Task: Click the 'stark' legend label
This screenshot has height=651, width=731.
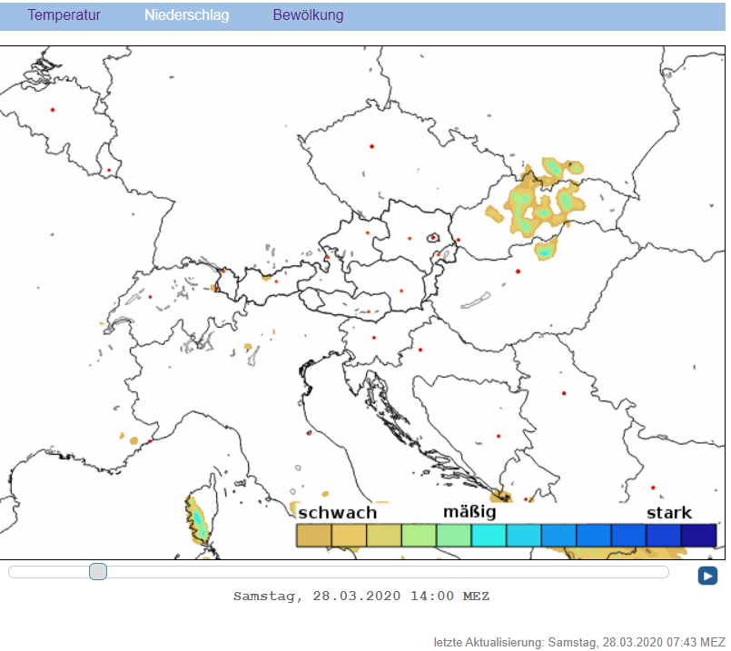Action: tap(669, 513)
